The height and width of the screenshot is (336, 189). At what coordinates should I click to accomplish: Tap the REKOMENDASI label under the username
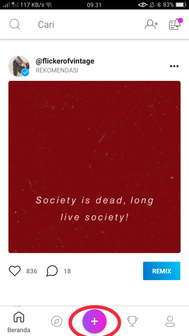pyautogui.click(x=57, y=70)
